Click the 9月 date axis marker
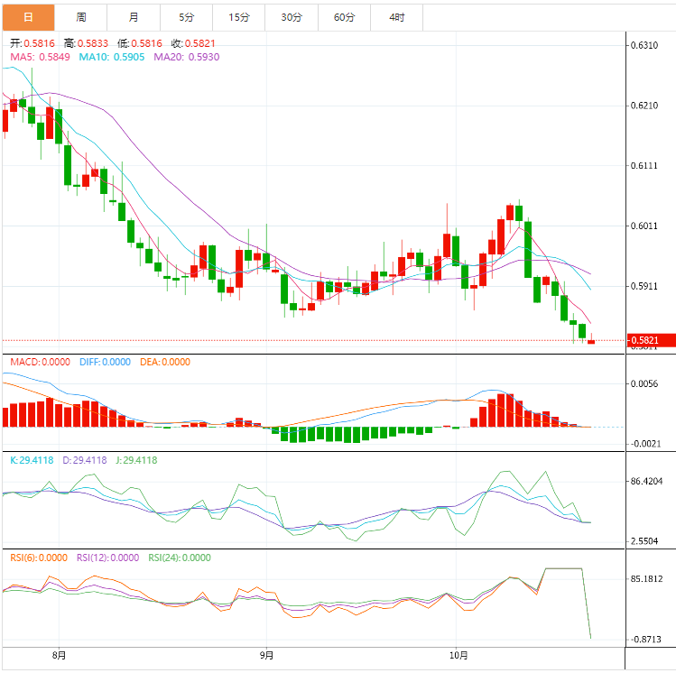This screenshot has width=676, height=673. point(266,656)
